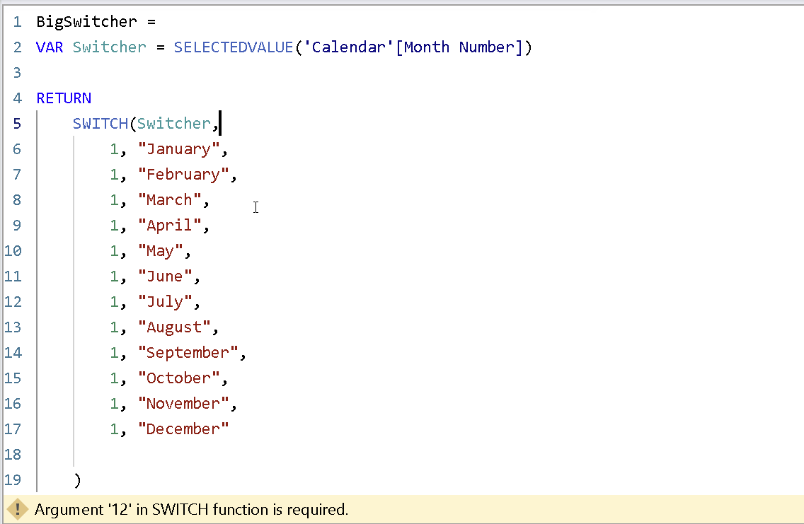Screen dimensions: 804x524
Task: Click line number 19 in the gutter
Action: [x=13, y=479]
